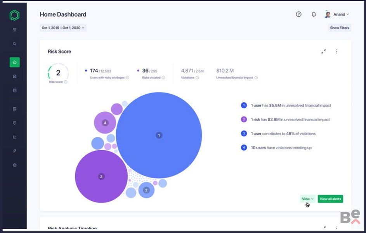
Task: Open settings gear in the sidebar
Action: 14,165
